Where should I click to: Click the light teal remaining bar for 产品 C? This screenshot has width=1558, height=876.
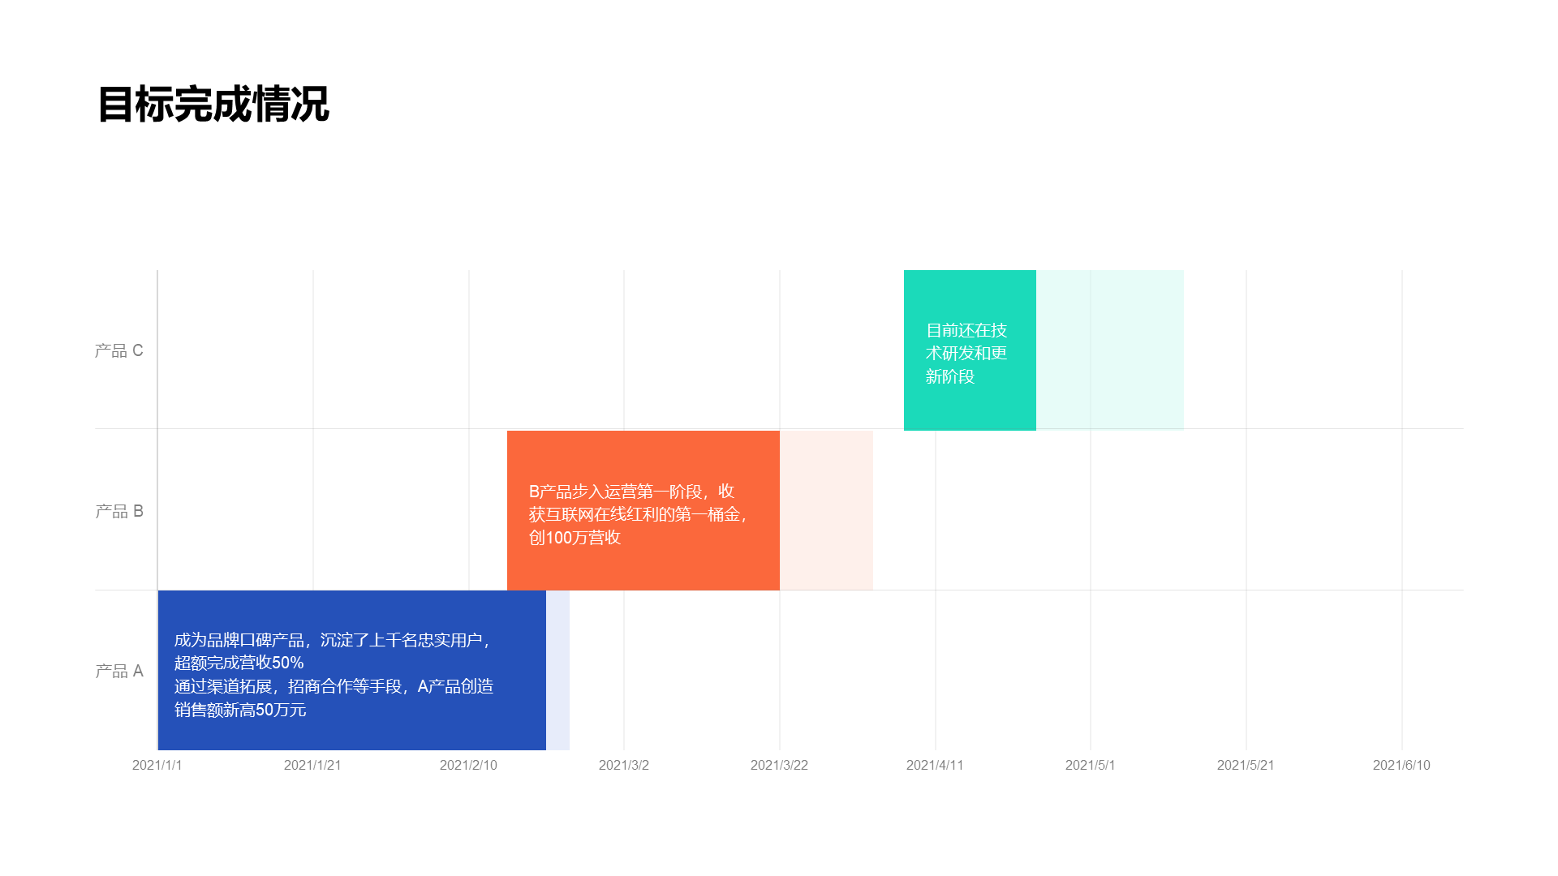1109,350
